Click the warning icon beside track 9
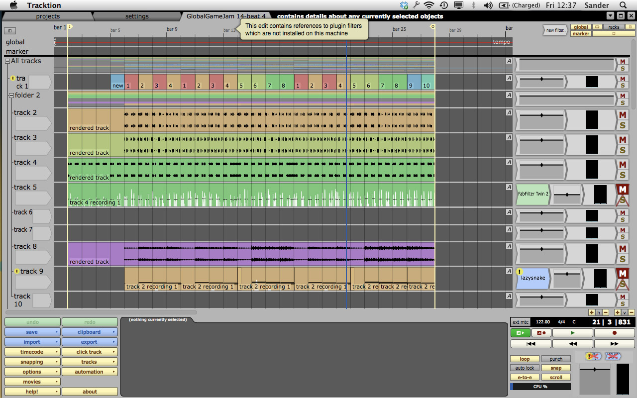 pos(17,271)
